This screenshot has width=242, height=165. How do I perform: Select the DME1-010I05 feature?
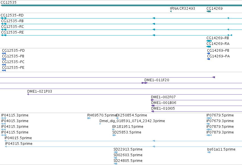(x=163, y=108)
